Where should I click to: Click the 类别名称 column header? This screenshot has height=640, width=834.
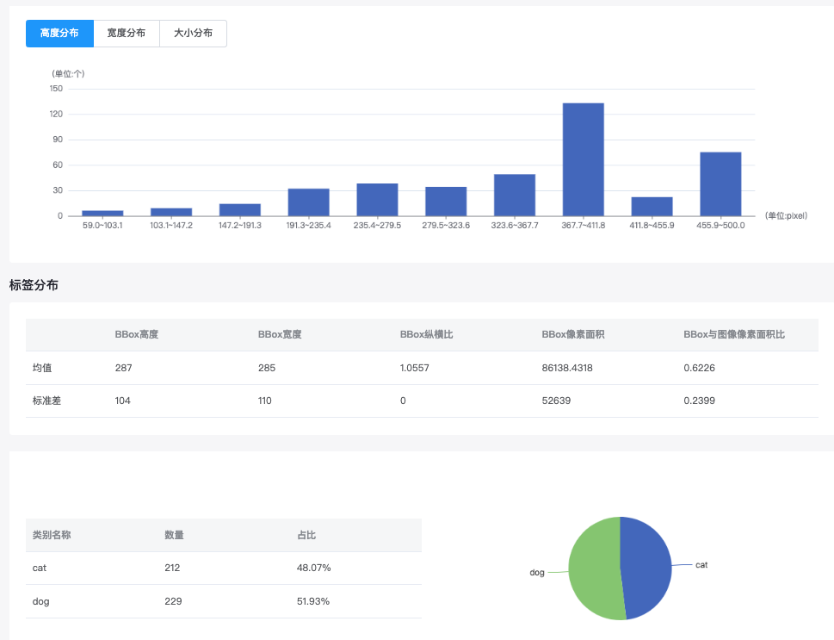[x=52, y=535]
